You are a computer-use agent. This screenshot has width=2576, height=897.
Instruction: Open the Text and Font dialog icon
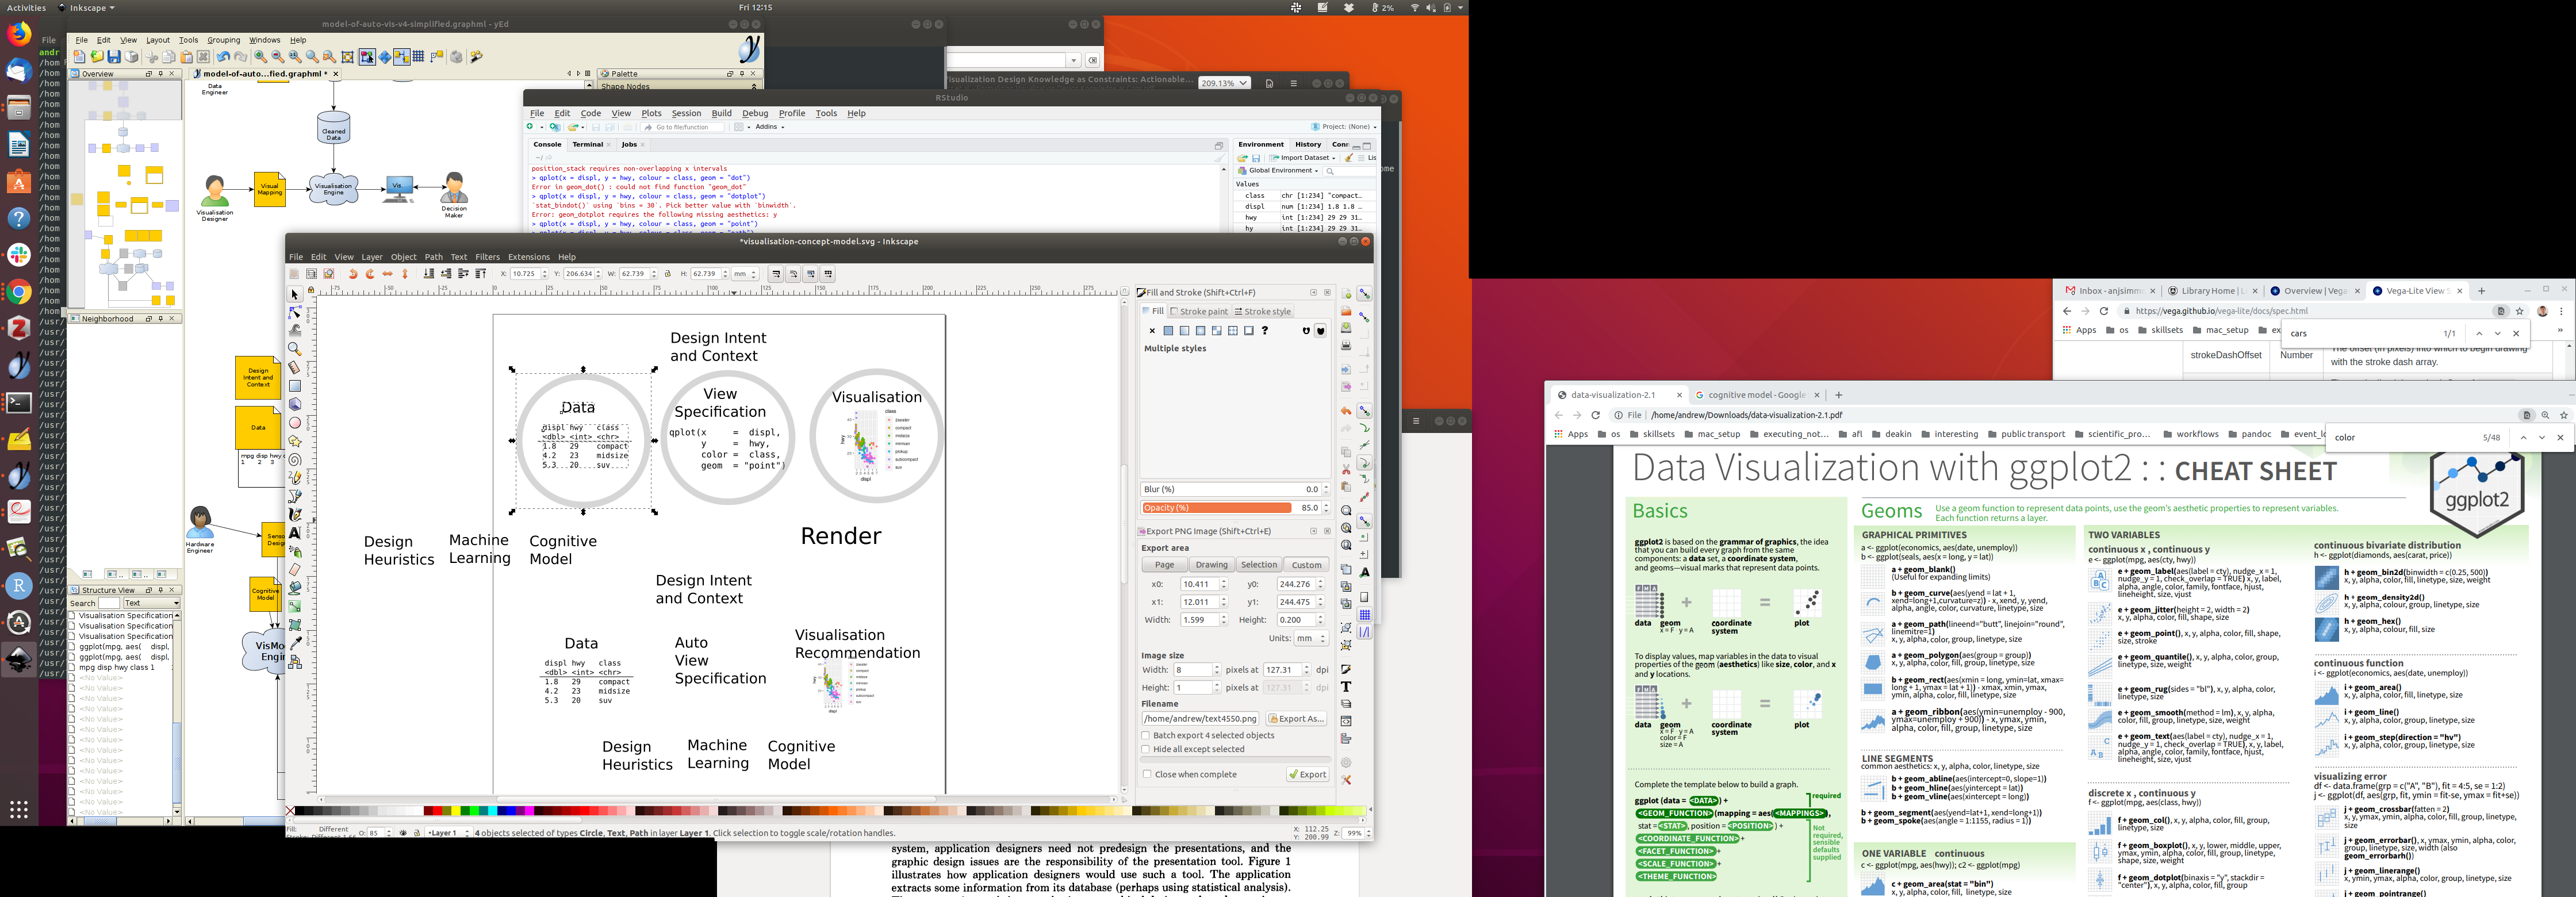pyautogui.click(x=1346, y=687)
